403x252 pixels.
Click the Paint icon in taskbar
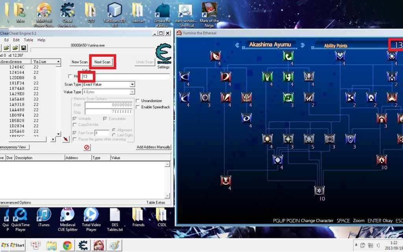[x=114, y=246]
